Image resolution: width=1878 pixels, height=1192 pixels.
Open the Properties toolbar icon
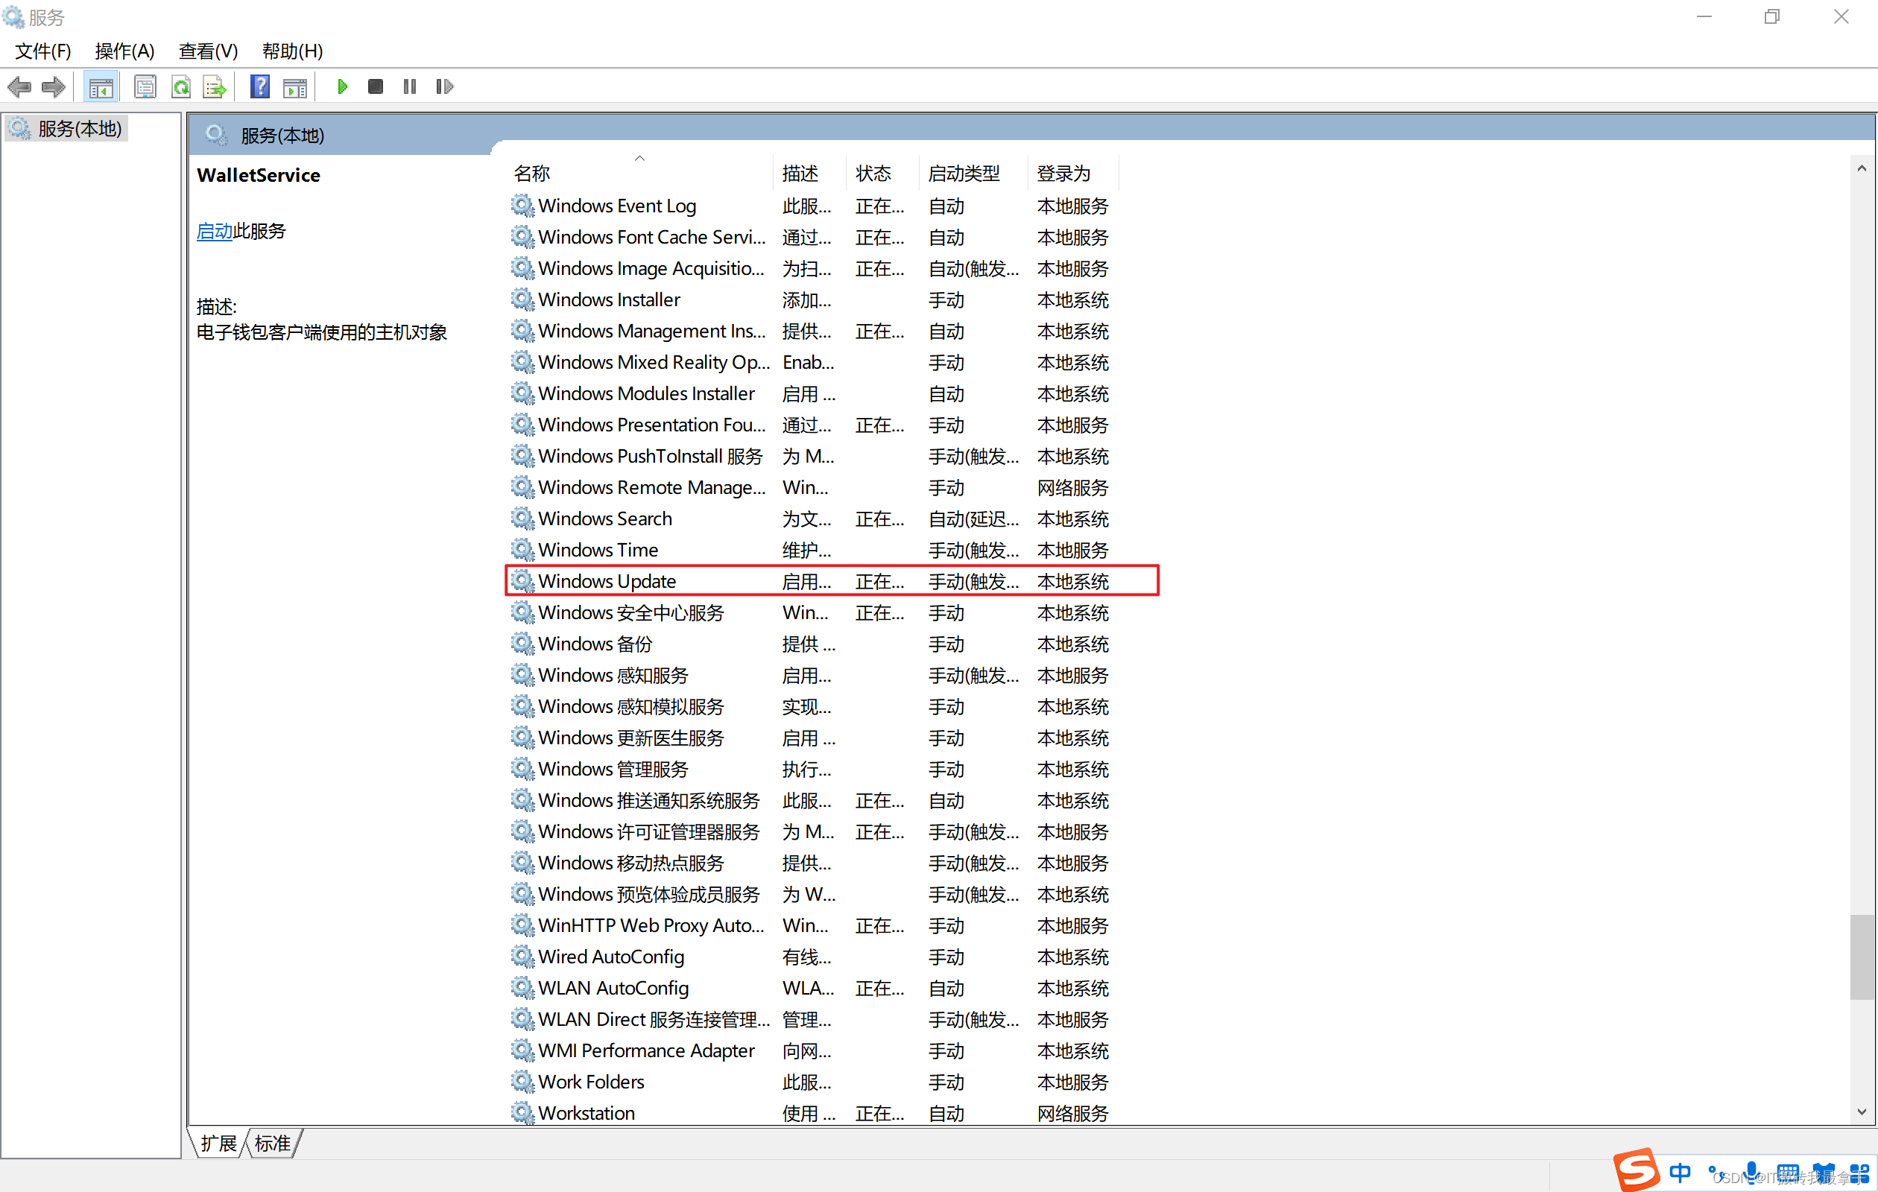coord(145,86)
